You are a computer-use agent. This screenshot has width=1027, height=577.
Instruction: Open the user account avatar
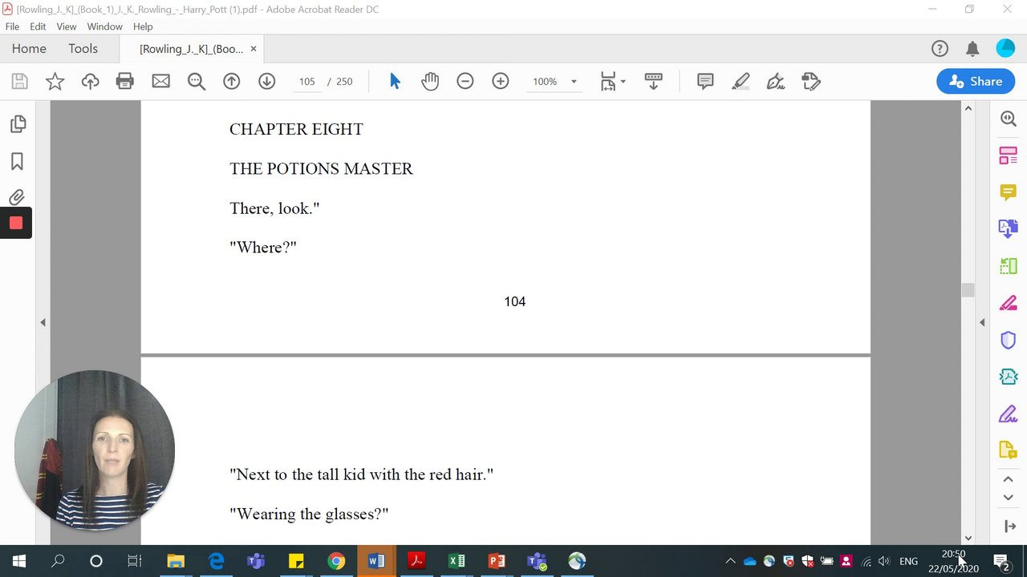click(1005, 48)
